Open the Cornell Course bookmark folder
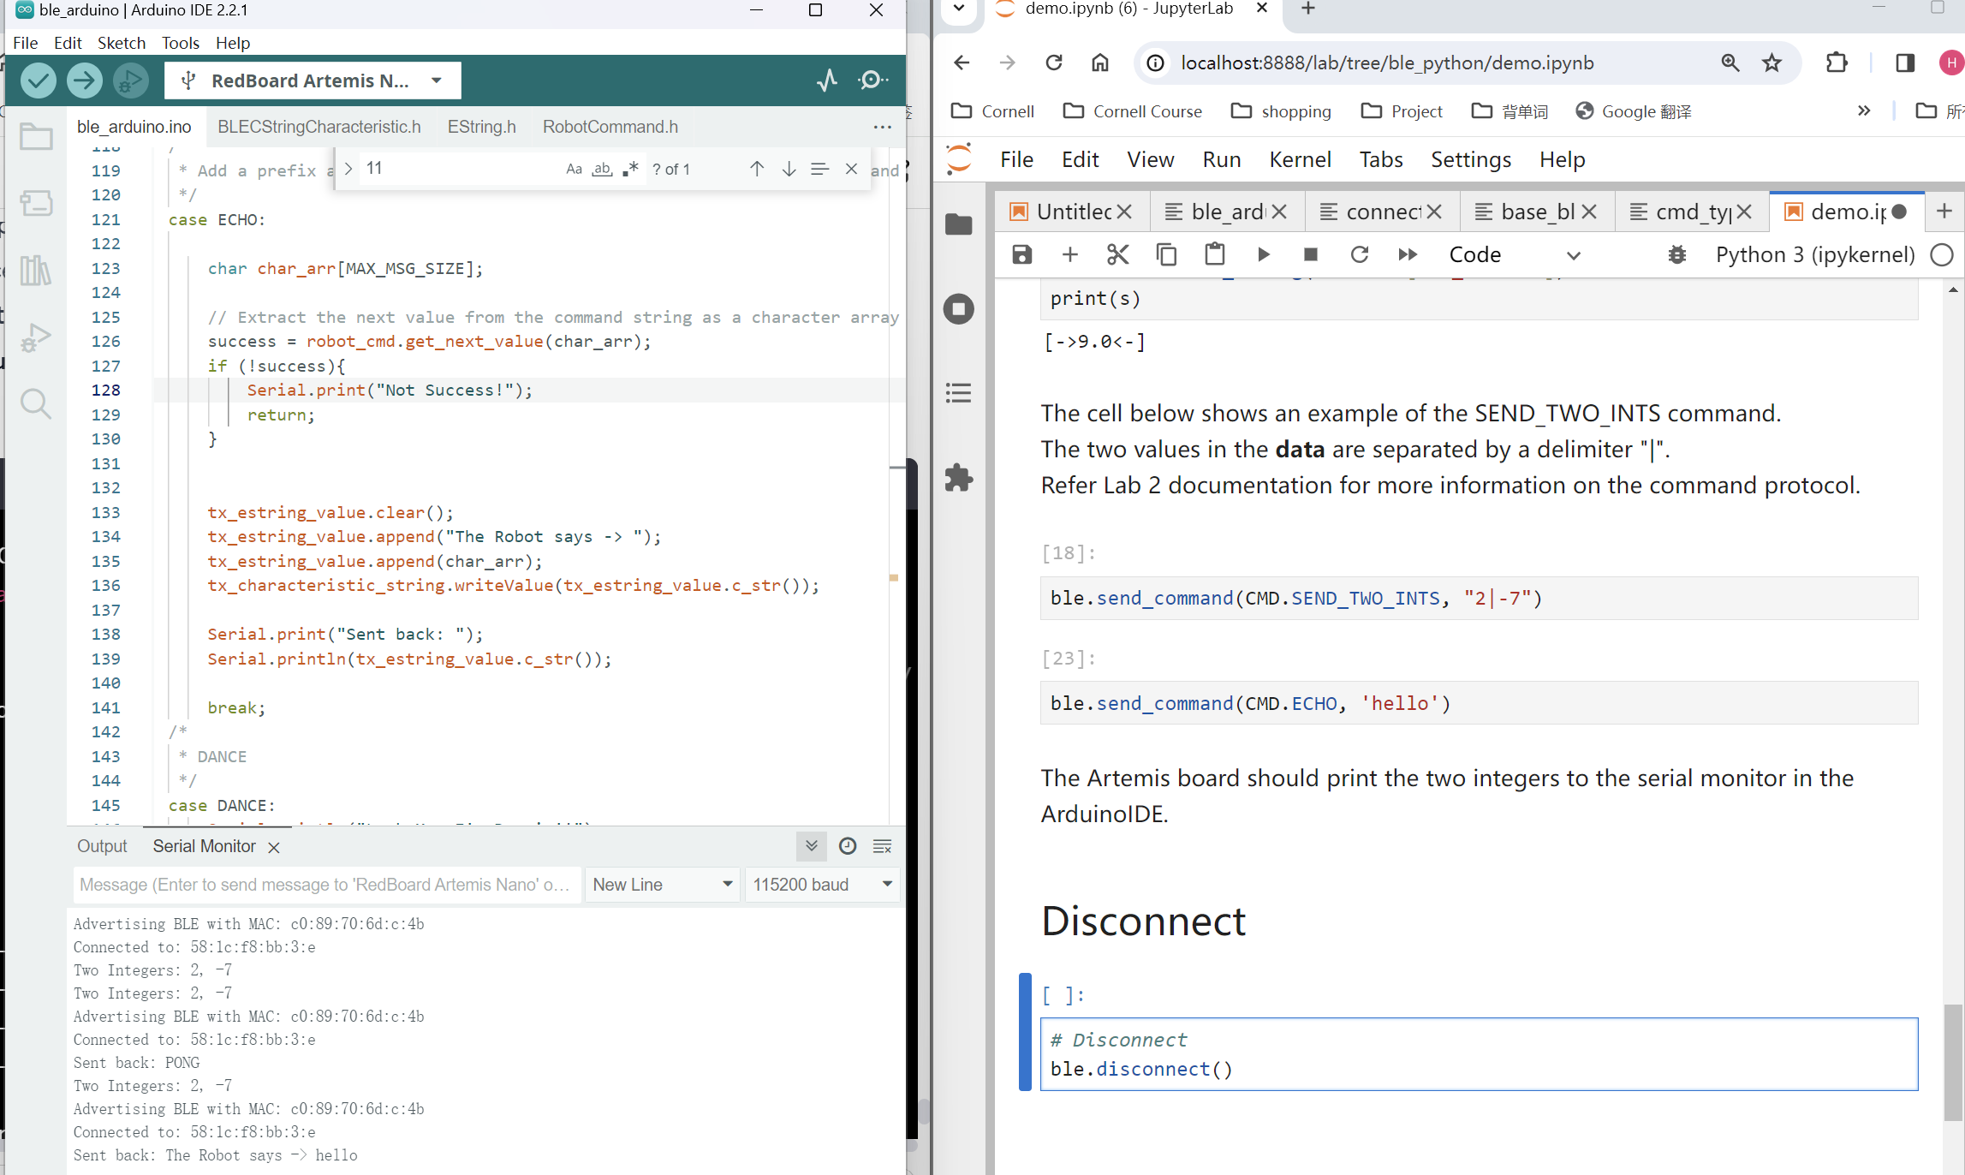Viewport: 1965px width, 1175px height. [1133, 111]
